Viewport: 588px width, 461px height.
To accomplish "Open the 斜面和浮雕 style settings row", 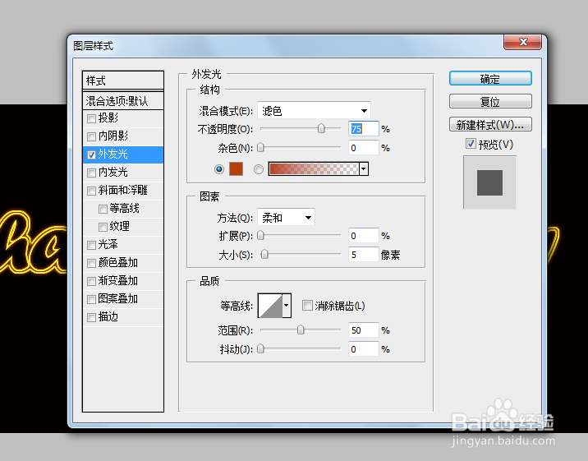I will coord(123,190).
